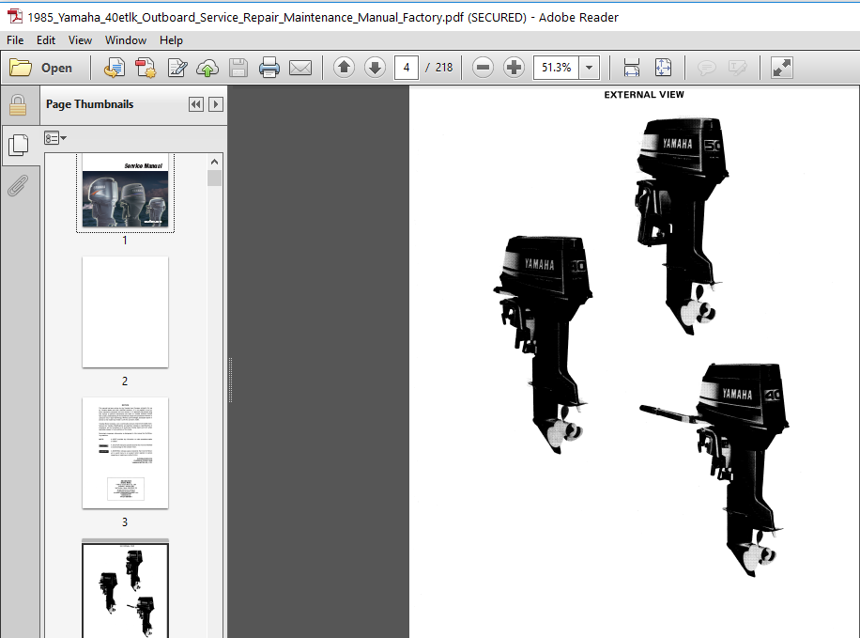Click the save floppy disk icon

[x=238, y=68]
